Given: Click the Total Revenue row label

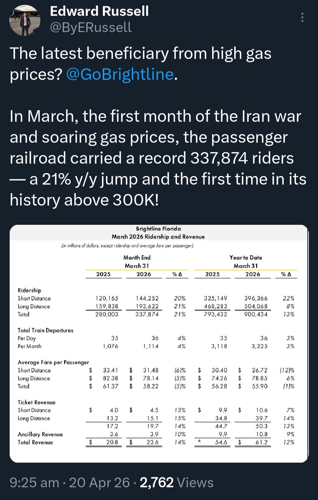Looking at the screenshot, I should pos(35,442).
